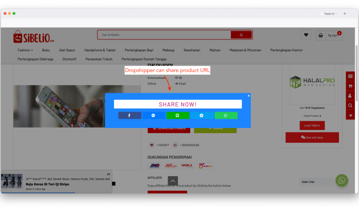Dismiss the recent purchase notification
Viewport: 359px width, 210px height.
108,174
